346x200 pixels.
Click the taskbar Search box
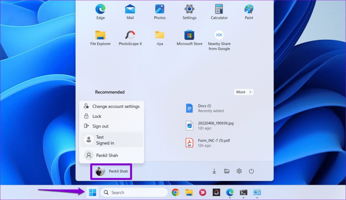[x=134, y=193]
